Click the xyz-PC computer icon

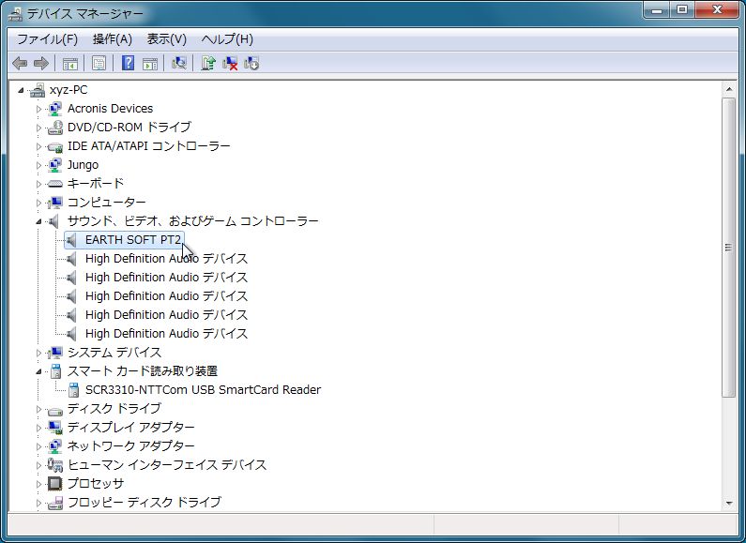pyautogui.click(x=38, y=90)
